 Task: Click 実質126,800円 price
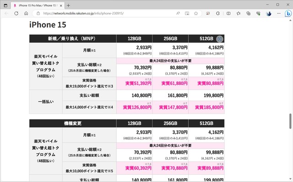137,107
